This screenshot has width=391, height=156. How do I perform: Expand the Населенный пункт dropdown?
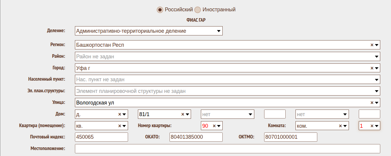click(376, 80)
